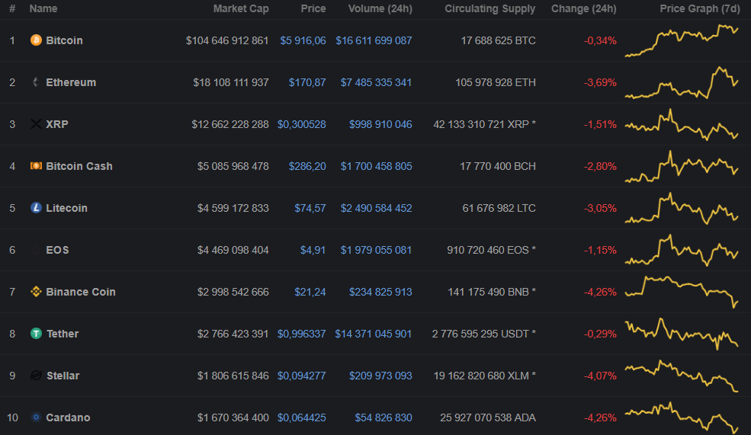Click Tether price $0,996337
This screenshot has height=435, width=751.
(x=302, y=334)
